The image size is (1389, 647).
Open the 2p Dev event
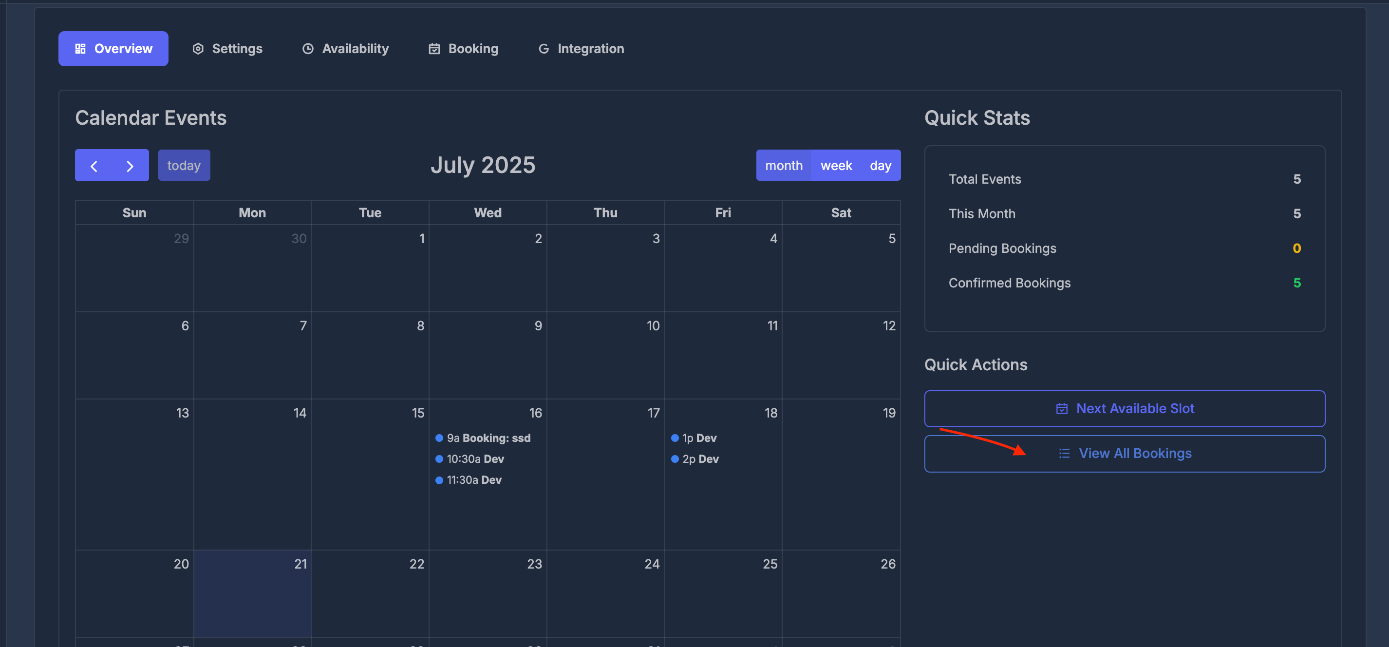(723, 459)
